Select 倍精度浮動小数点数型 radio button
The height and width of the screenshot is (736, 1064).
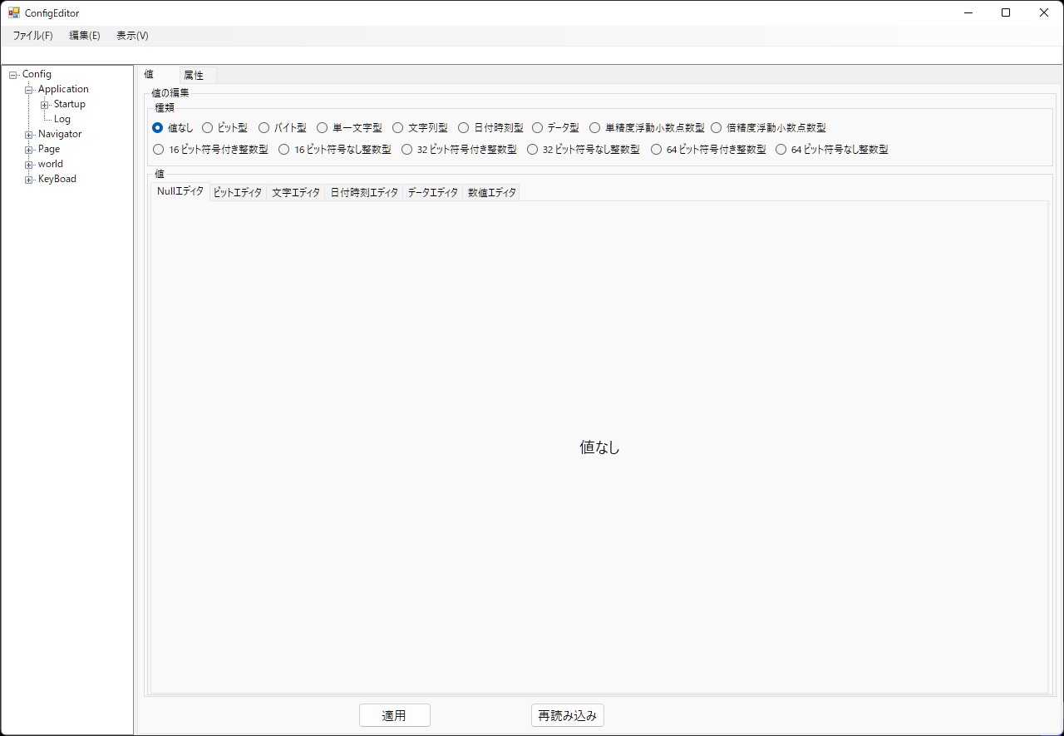[717, 128]
